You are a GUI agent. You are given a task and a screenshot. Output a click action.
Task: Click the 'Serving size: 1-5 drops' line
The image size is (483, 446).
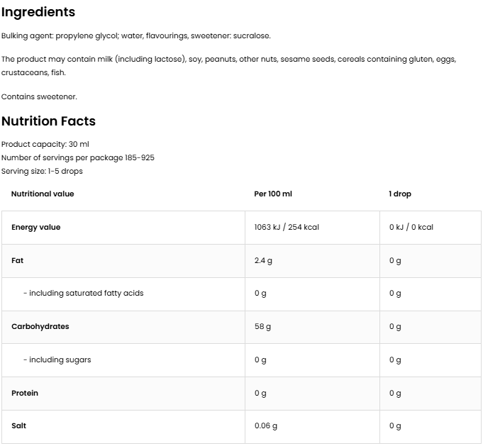coord(43,171)
